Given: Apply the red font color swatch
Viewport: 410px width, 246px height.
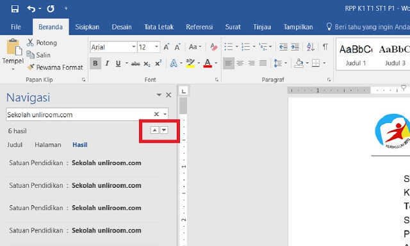Looking at the screenshot, I should (x=208, y=63).
